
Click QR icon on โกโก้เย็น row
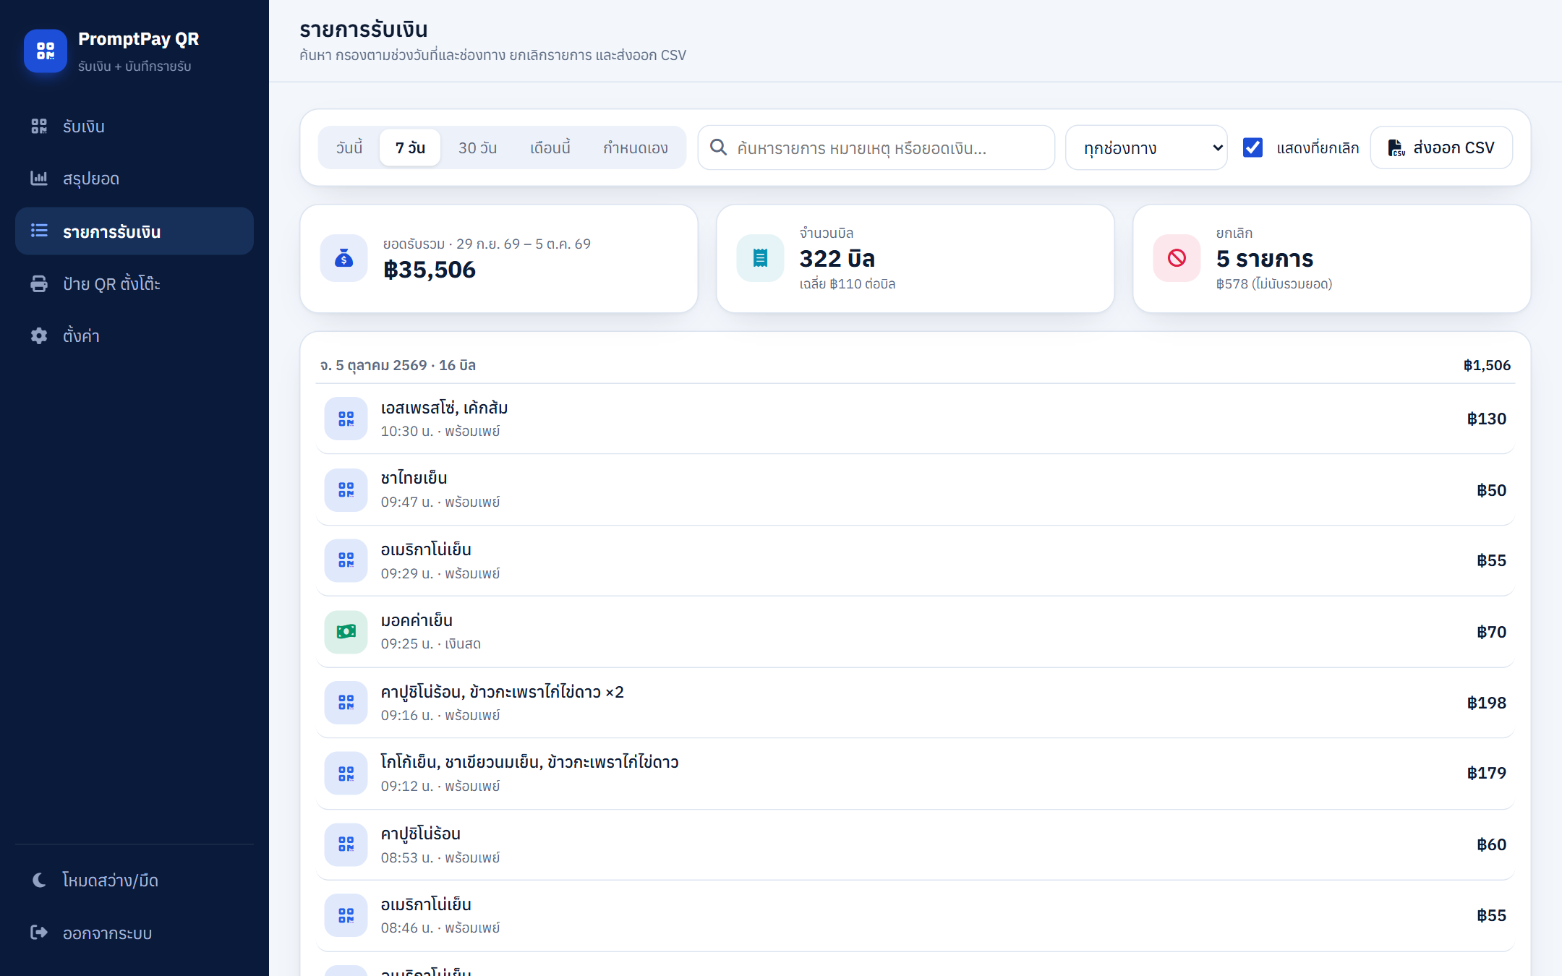tap(346, 774)
